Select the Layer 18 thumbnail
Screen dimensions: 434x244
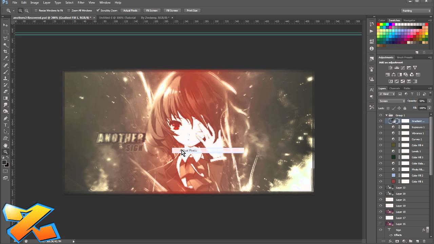pos(390,212)
